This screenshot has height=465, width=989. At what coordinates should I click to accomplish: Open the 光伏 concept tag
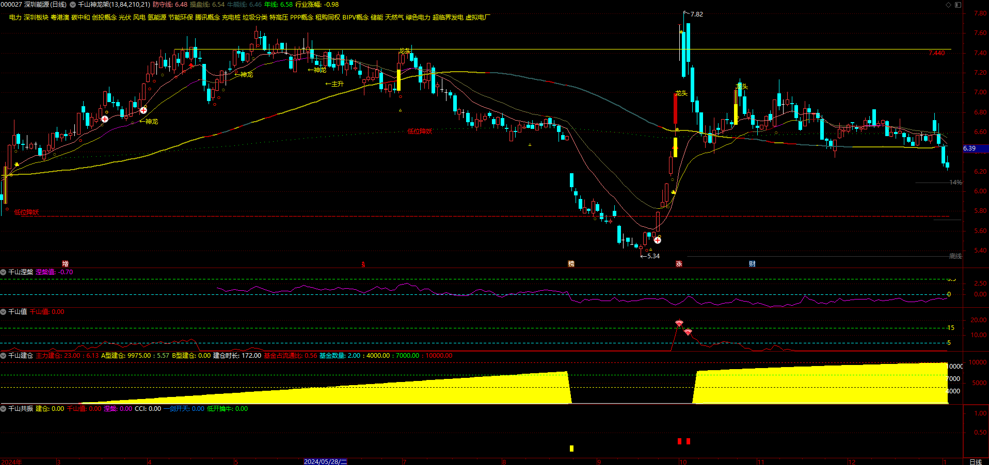pos(125,18)
